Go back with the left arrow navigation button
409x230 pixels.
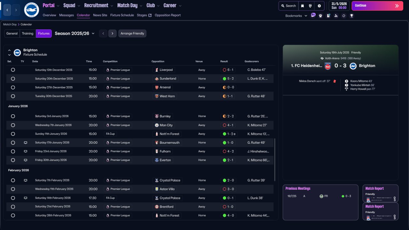click(7, 10)
